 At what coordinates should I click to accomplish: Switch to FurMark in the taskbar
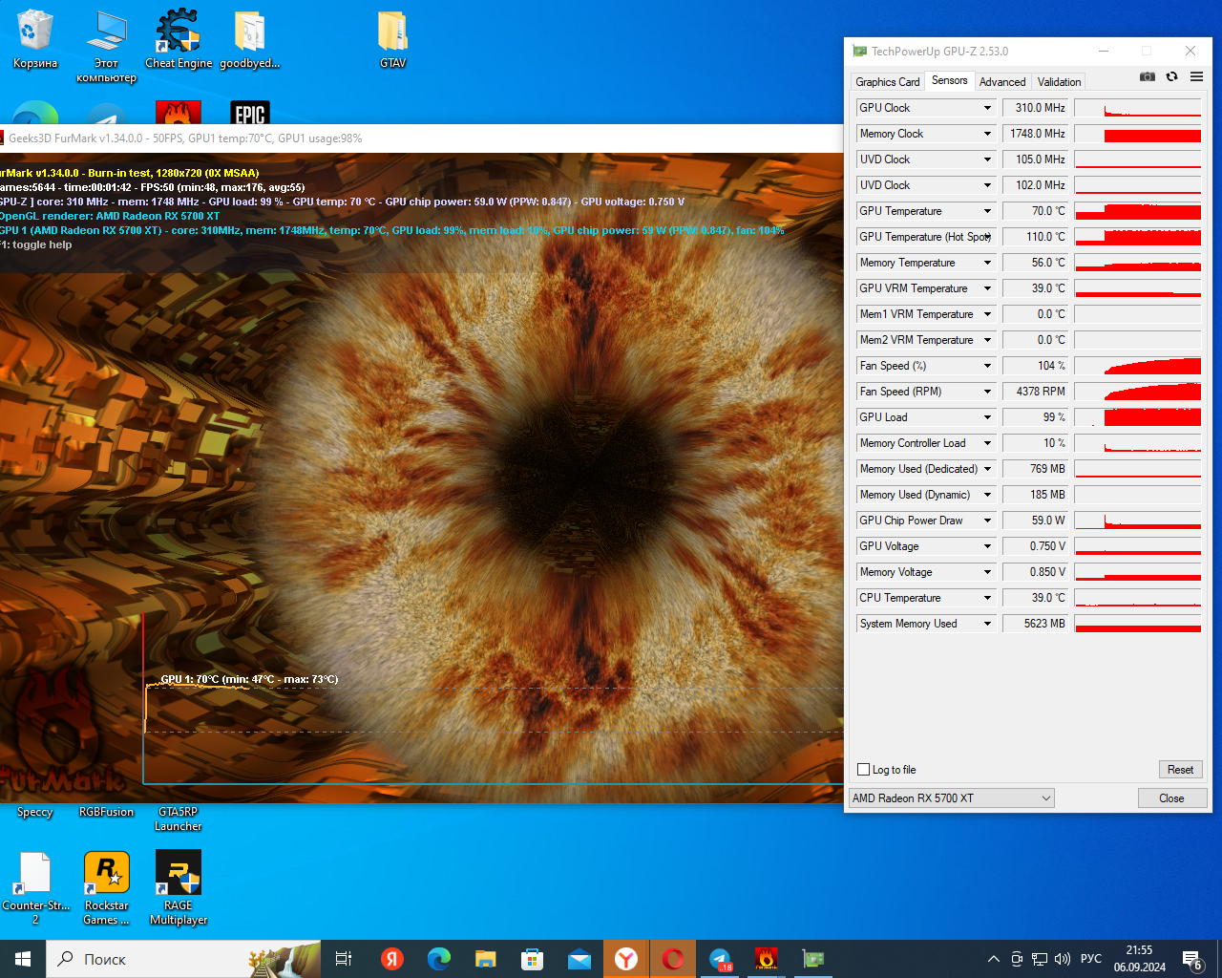(767, 959)
